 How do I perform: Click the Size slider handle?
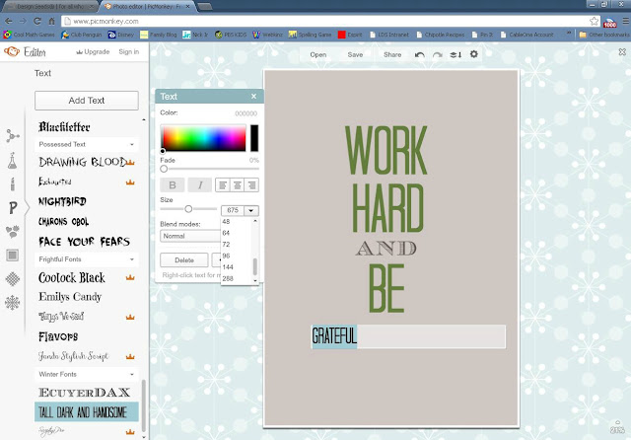188,209
